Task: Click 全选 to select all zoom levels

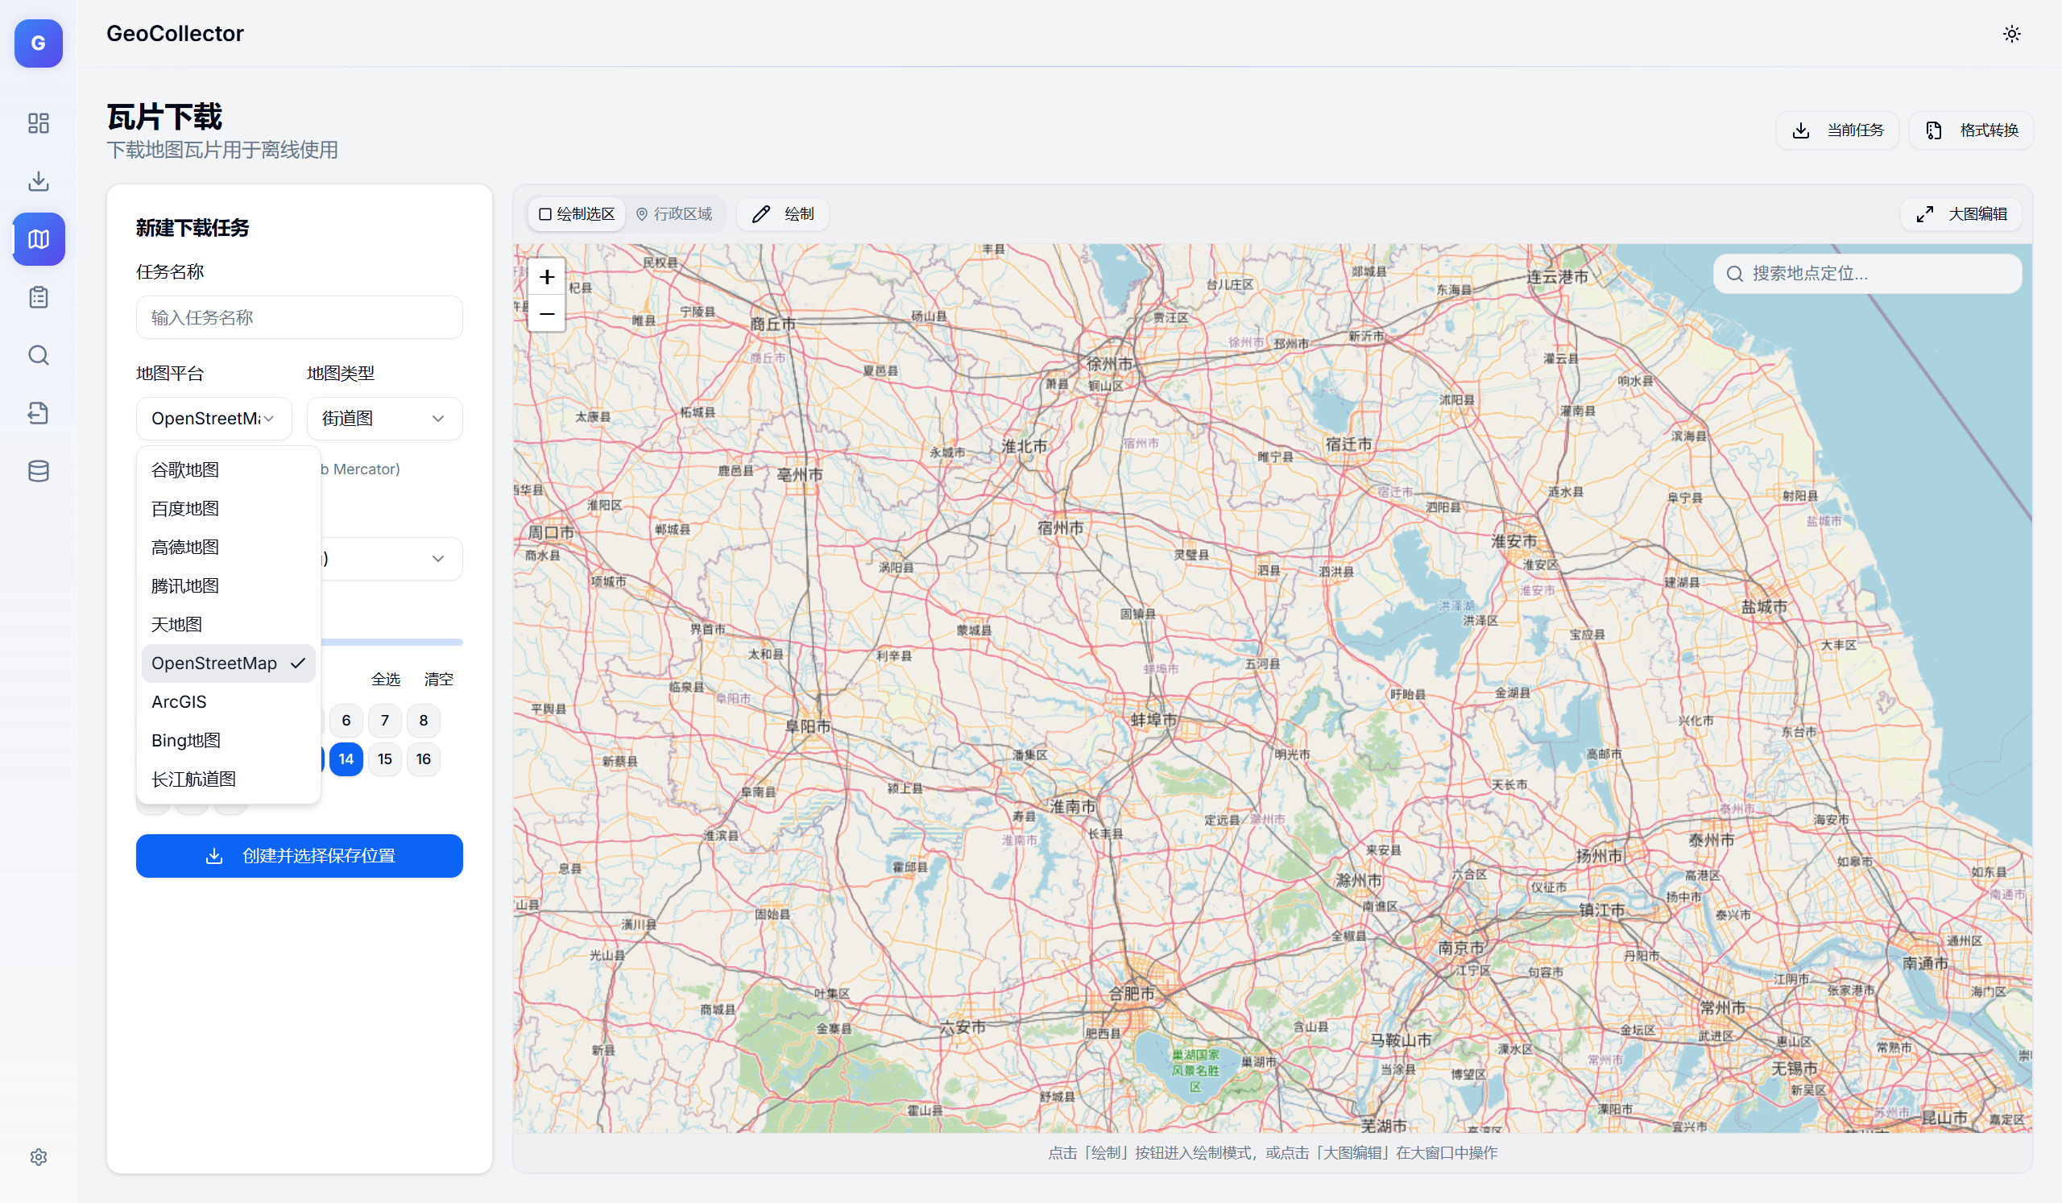Action: 385,678
